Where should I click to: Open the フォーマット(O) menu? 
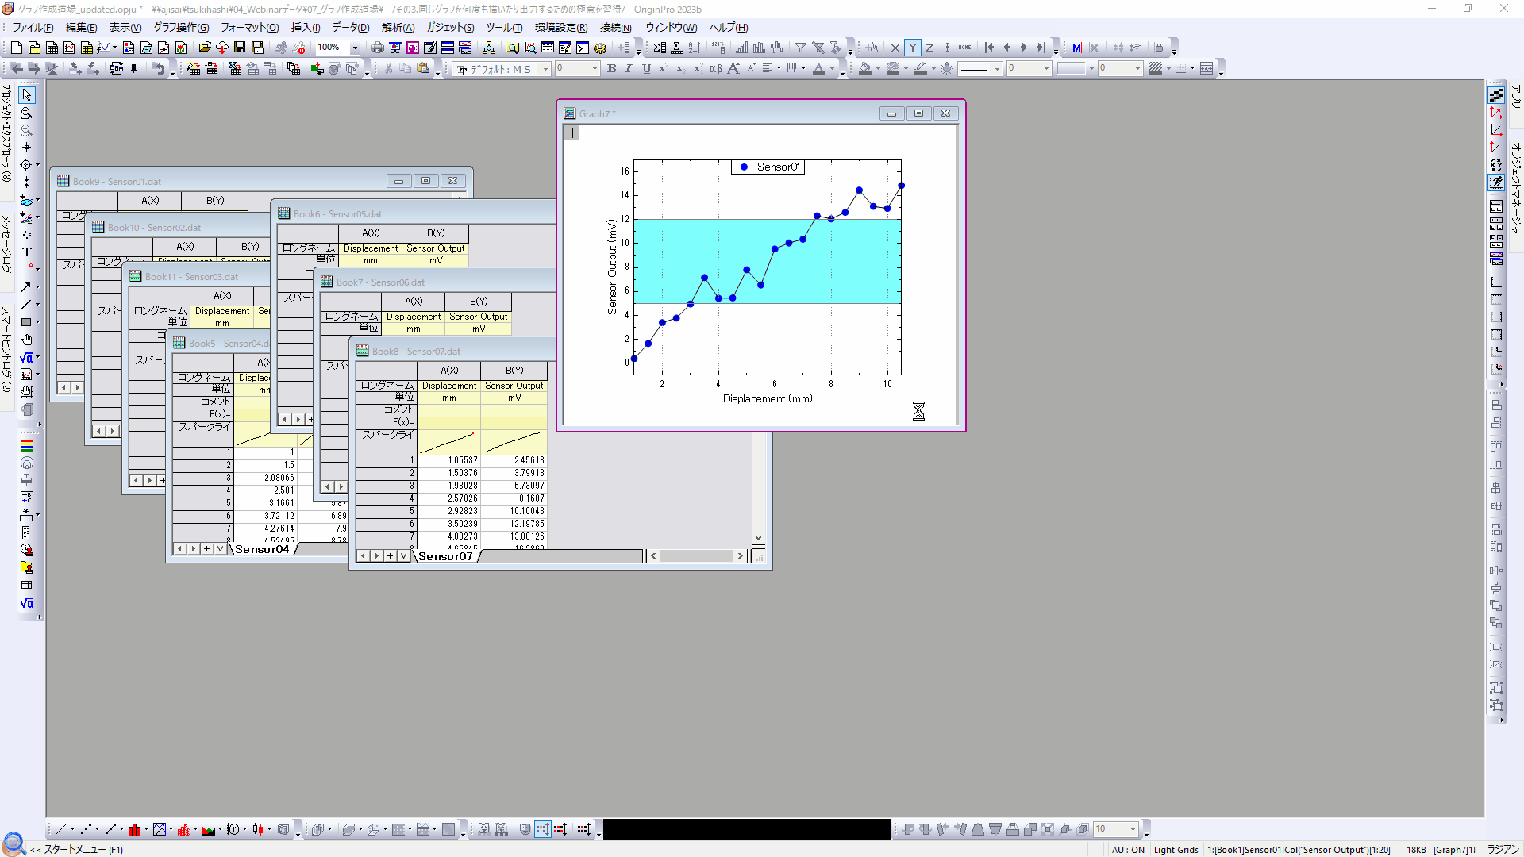pos(249,27)
